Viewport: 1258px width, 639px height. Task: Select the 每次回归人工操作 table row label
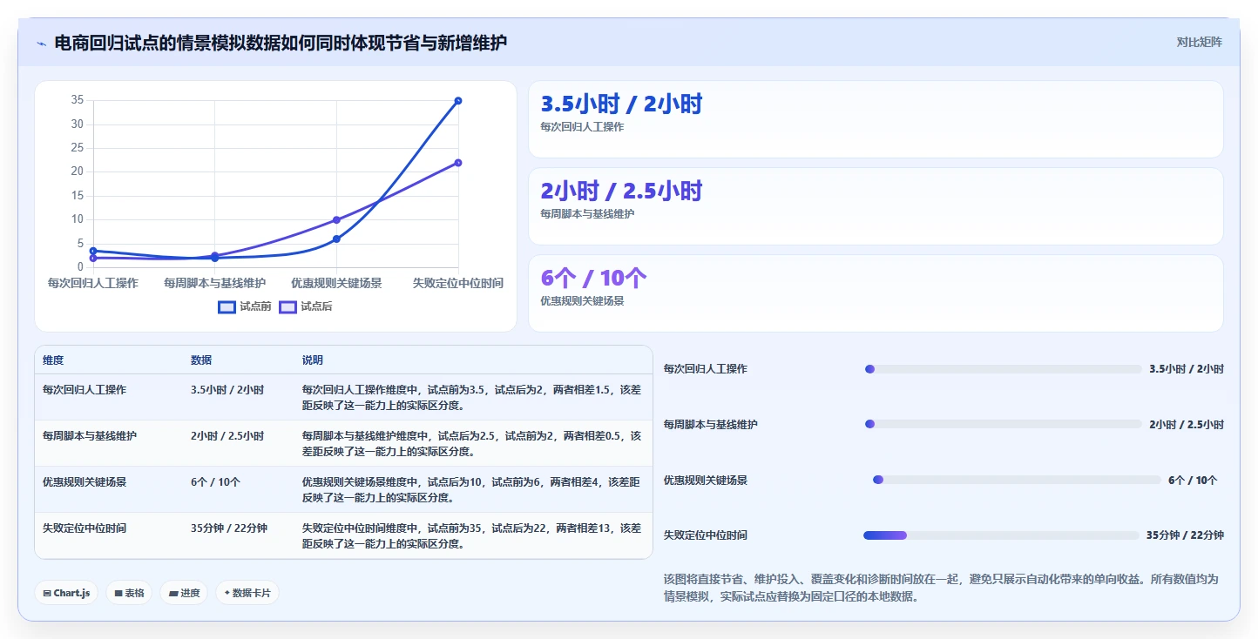point(85,390)
